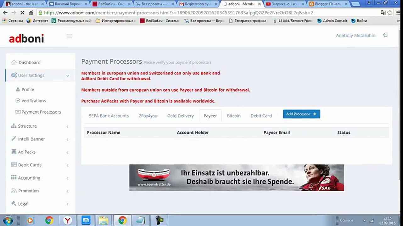Click the logout icon beside Anatoliy Metaruhin
403x226 pixels.
(x=385, y=35)
